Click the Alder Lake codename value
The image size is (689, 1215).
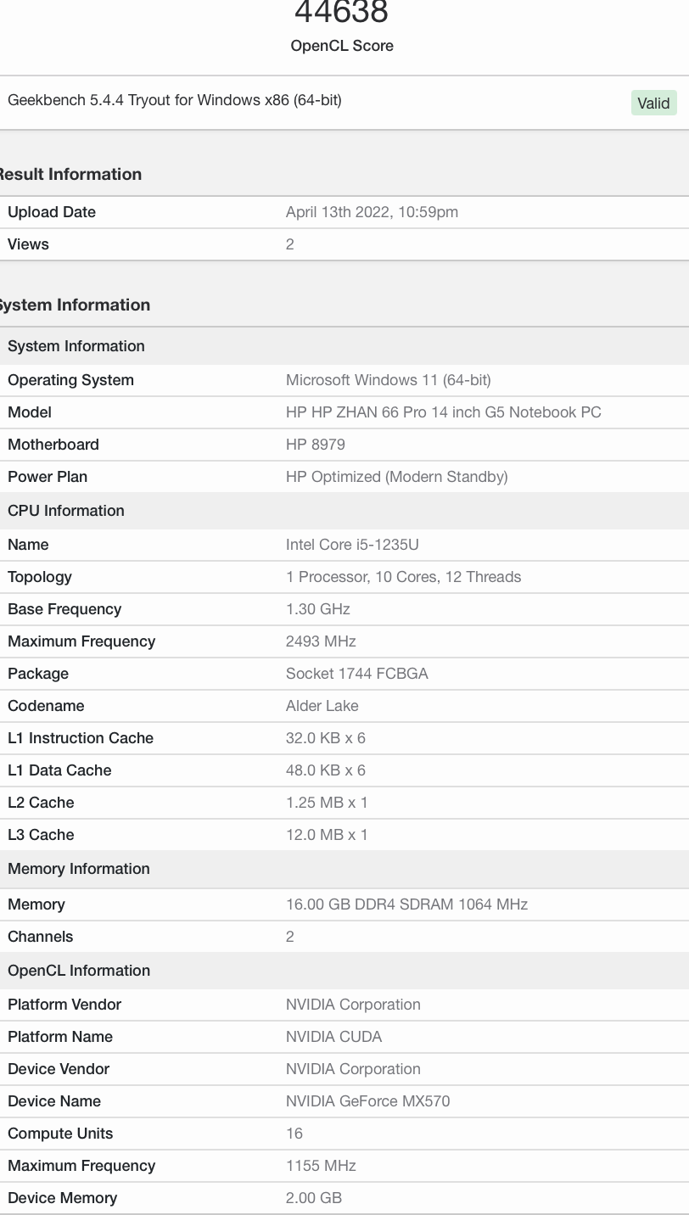[x=322, y=706]
